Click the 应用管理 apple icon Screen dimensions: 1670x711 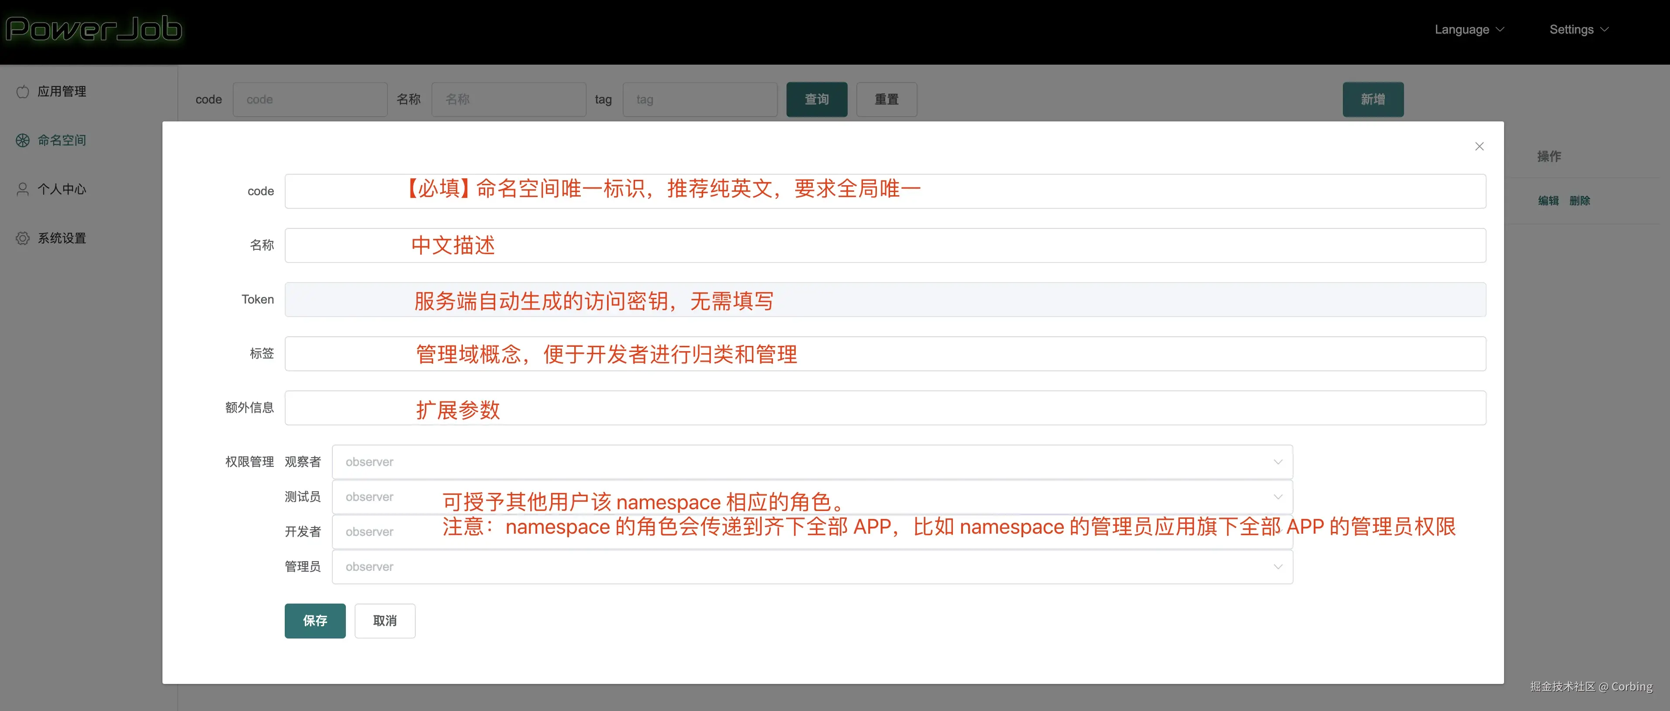23,91
